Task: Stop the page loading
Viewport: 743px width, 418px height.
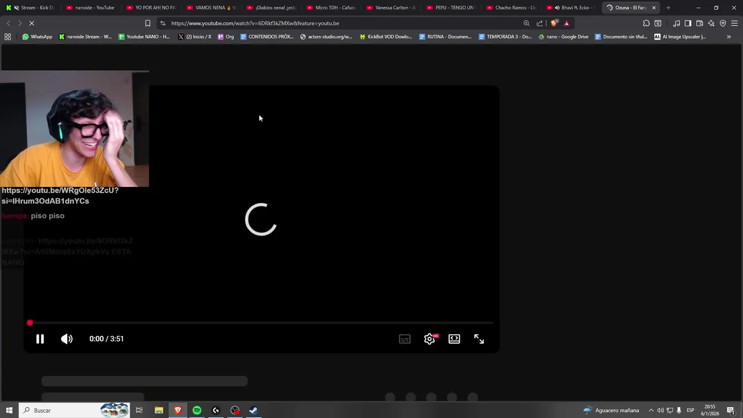Action: pyautogui.click(x=31, y=23)
